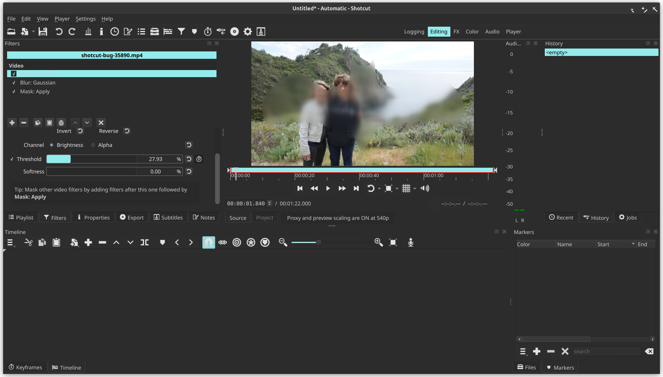Expand the zoom level dropdown under player

(397, 189)
